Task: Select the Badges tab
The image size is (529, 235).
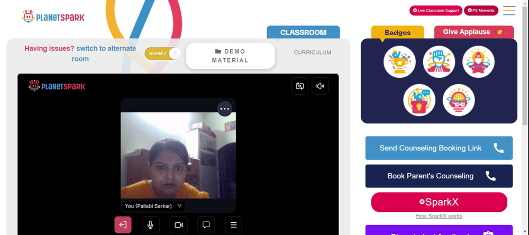Action: pos(397,32)
